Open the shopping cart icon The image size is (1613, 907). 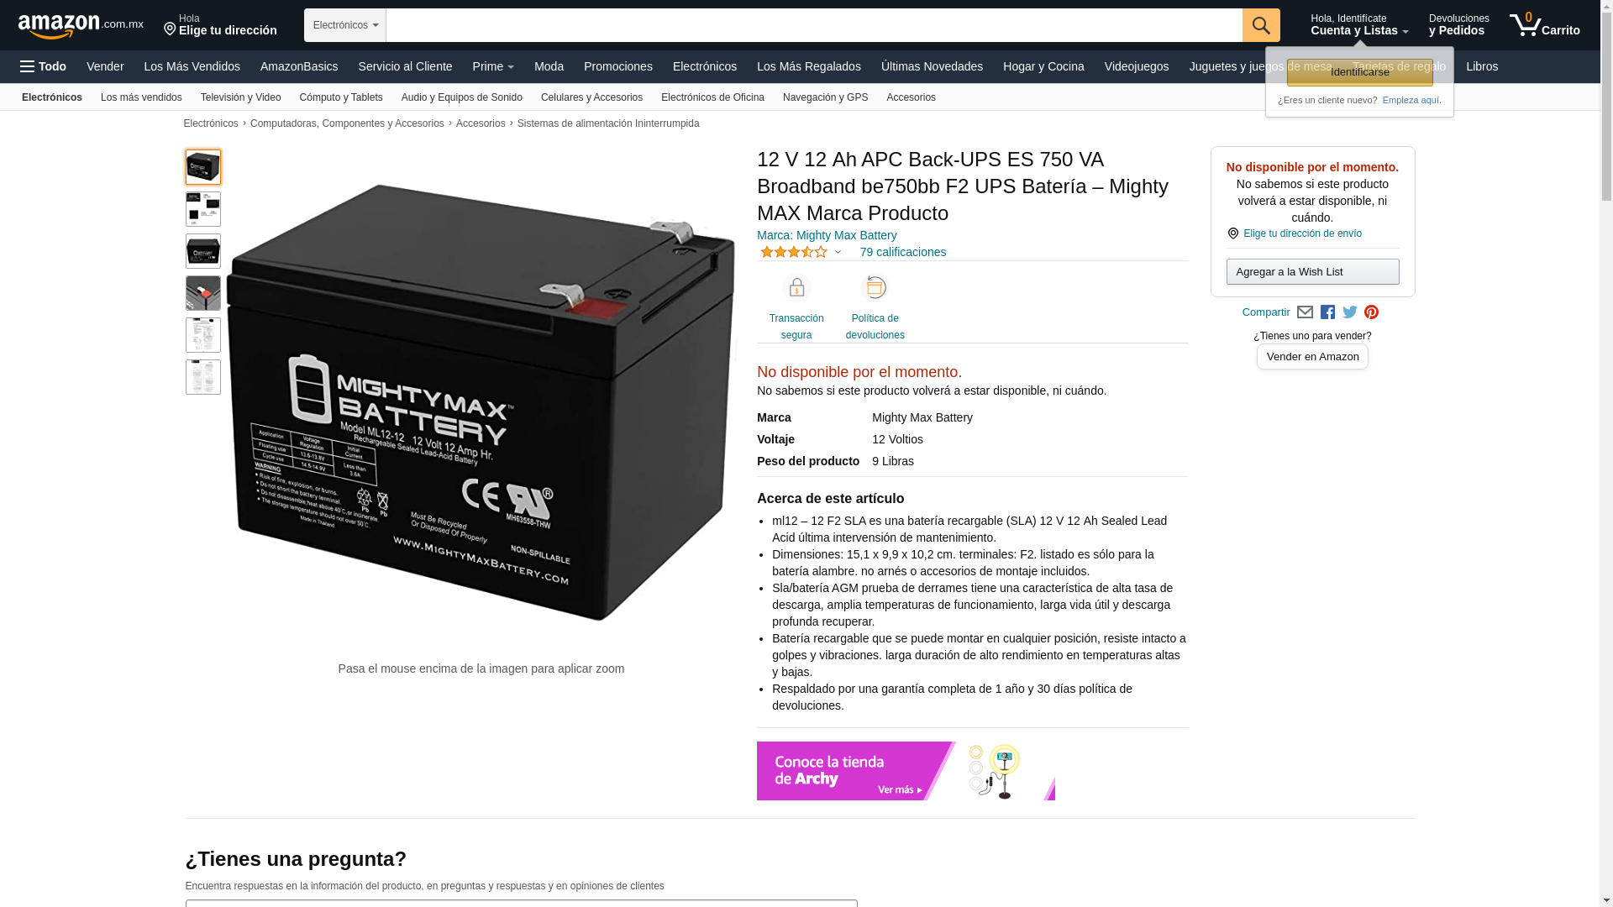pyautogui.click(x=1544, y=25)
